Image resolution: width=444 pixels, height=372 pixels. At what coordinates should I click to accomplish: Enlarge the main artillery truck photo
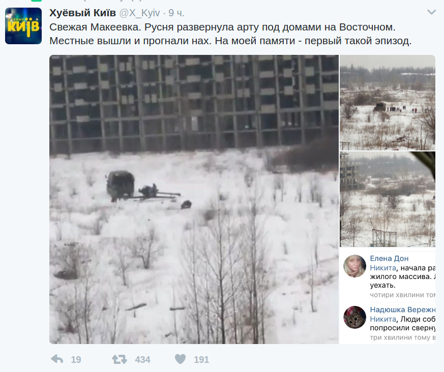tap(194, 199)
